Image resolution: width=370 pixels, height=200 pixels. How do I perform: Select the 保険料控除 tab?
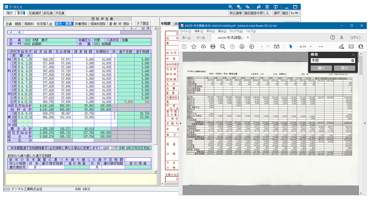tap(98, 24)
